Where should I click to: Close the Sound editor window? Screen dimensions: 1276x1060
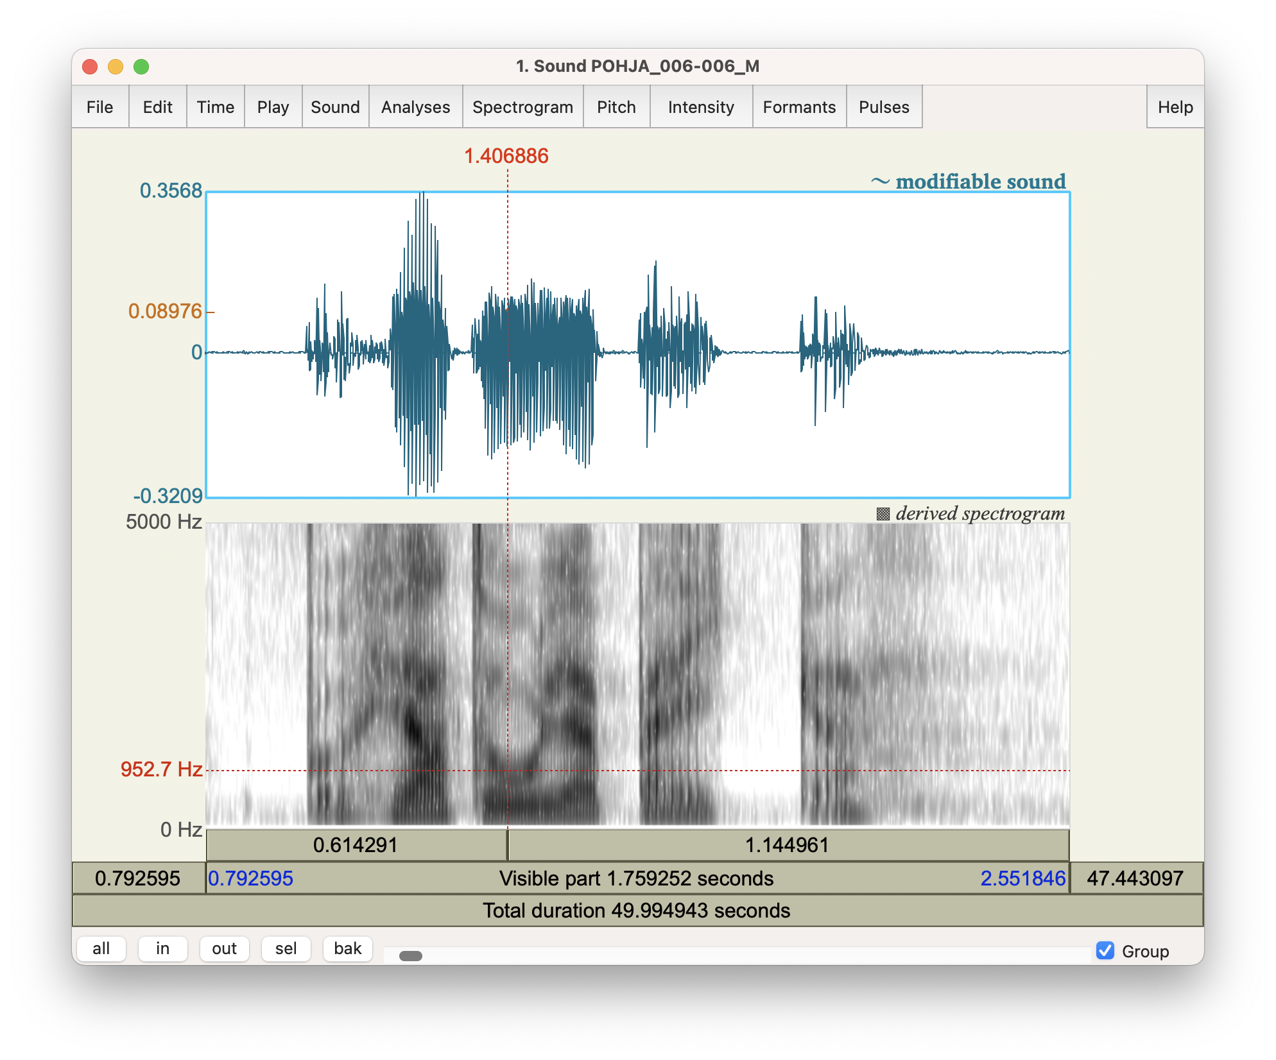[x=90, y=67]
